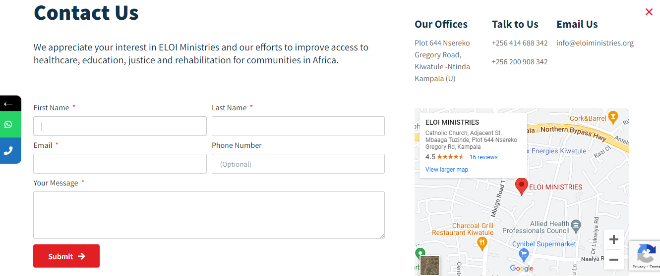Collapse the sidebar with the left arrow
This screenshot has width=660, height=276.
(8, 104)
